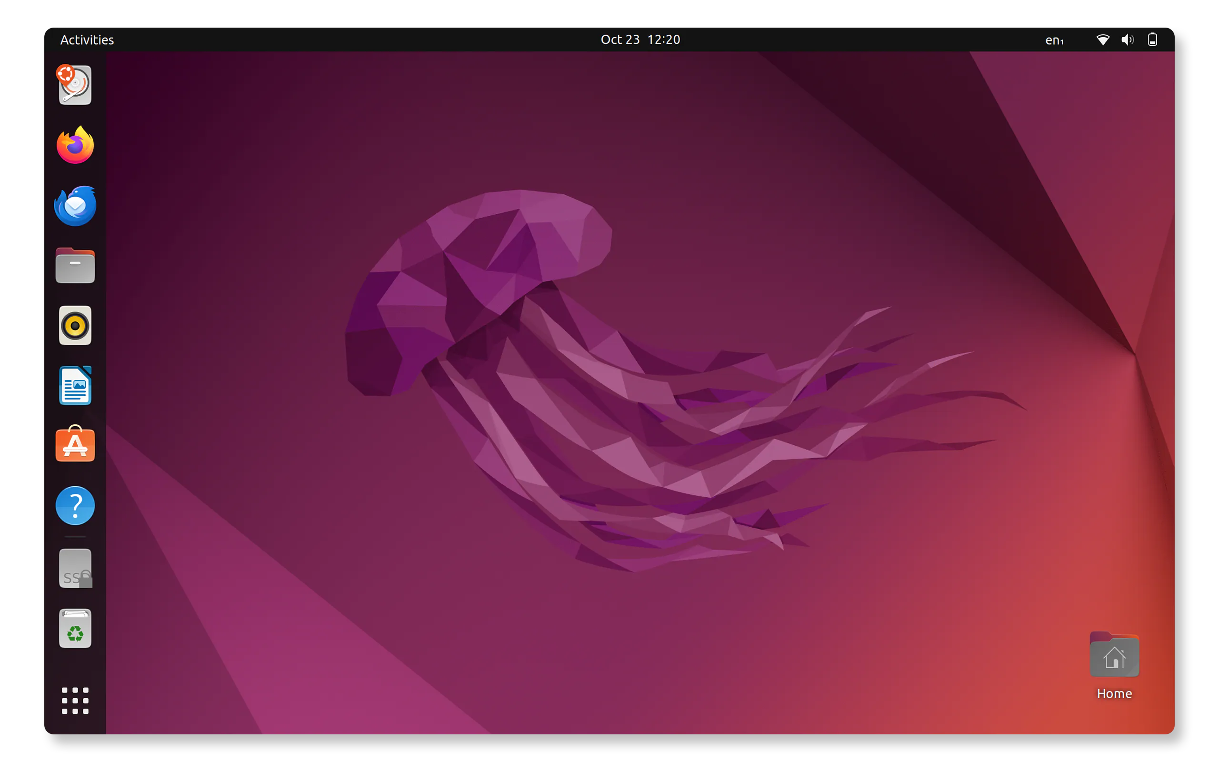The width and height of the screenshot is (1219, 762).
Task: Open Firefox from the dock
Action: click(x=75, y=146)
